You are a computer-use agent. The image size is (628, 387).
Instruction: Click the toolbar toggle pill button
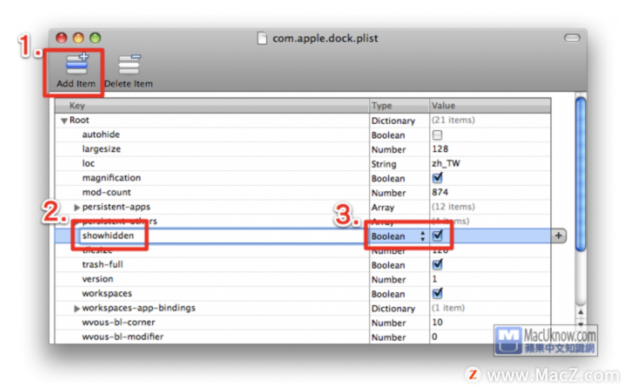tap(572, 38)
